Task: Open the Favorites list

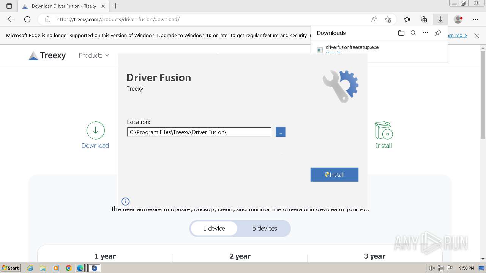Action: [407, 19]
